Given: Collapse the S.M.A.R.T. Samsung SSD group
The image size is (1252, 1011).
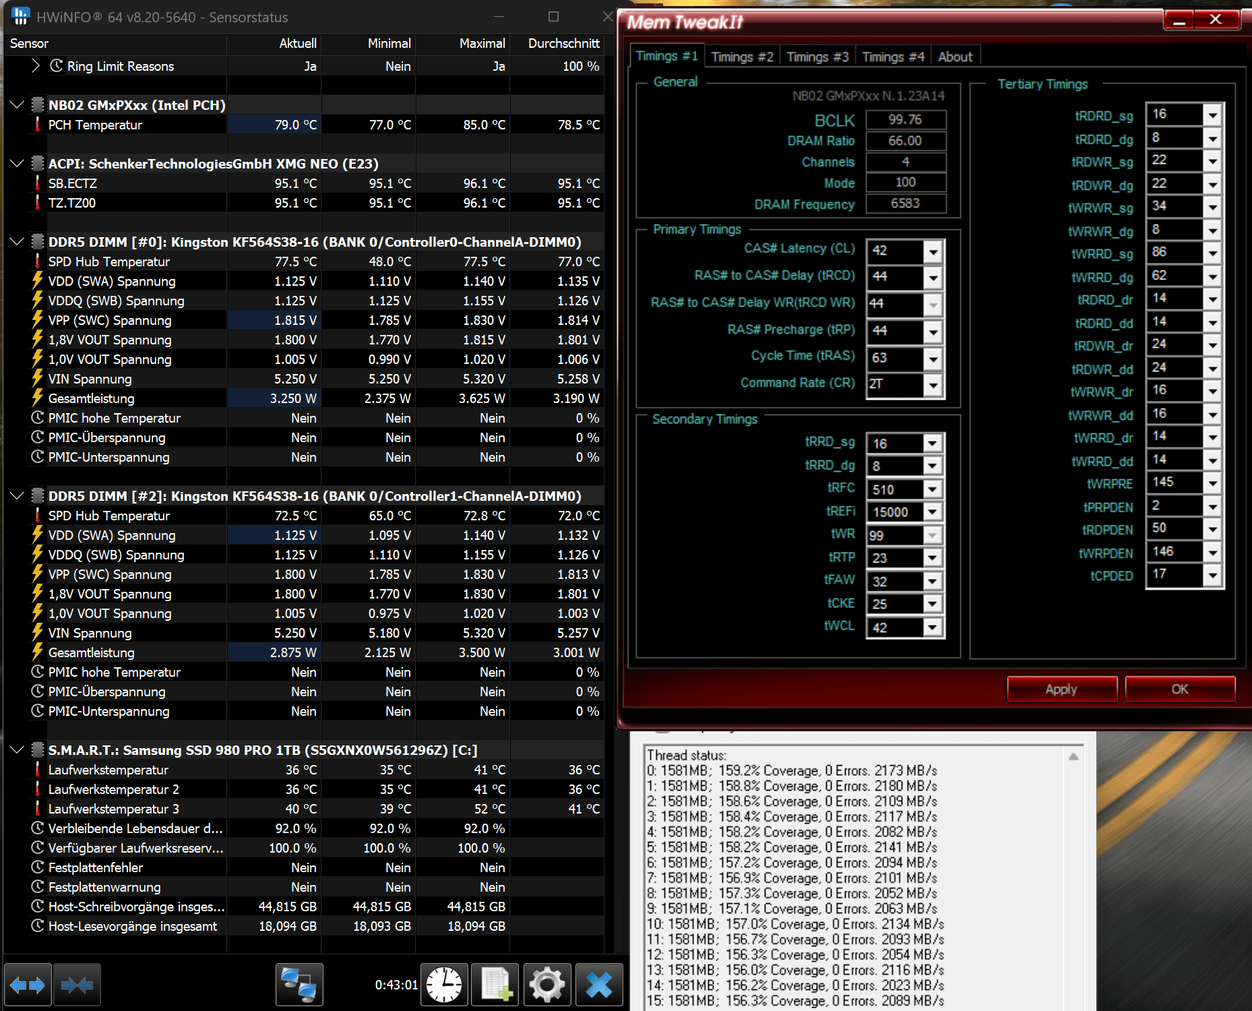Looking at the screenshot, I should click(x=17, y=750).
